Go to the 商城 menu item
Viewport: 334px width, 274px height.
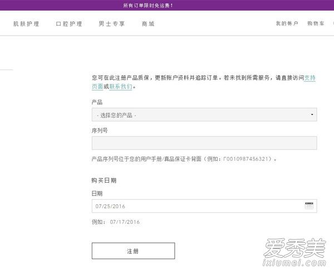coord(148,24)
